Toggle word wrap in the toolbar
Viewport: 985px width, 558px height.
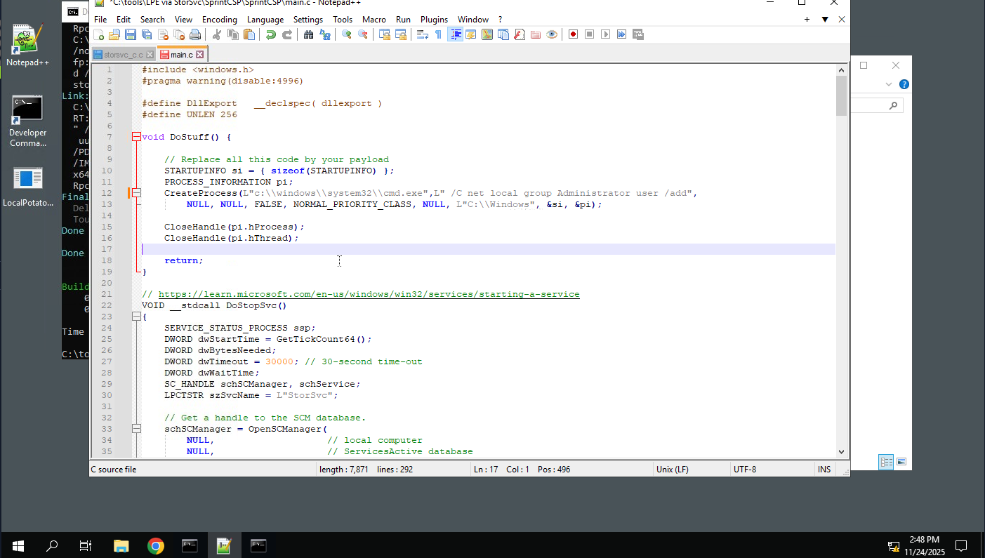pos(422,34)
